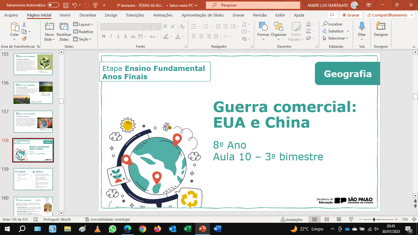Screen dimensions: 418x235
Task: Select slide 156 thumbnail
Action: point(33,93)
